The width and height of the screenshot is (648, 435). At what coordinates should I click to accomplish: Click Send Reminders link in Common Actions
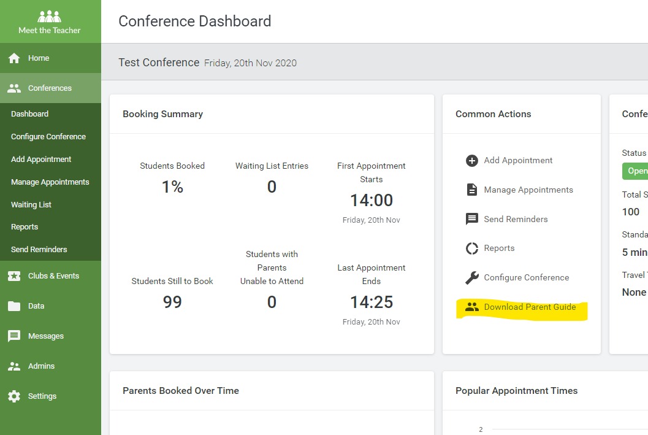[x=516, y=219]
